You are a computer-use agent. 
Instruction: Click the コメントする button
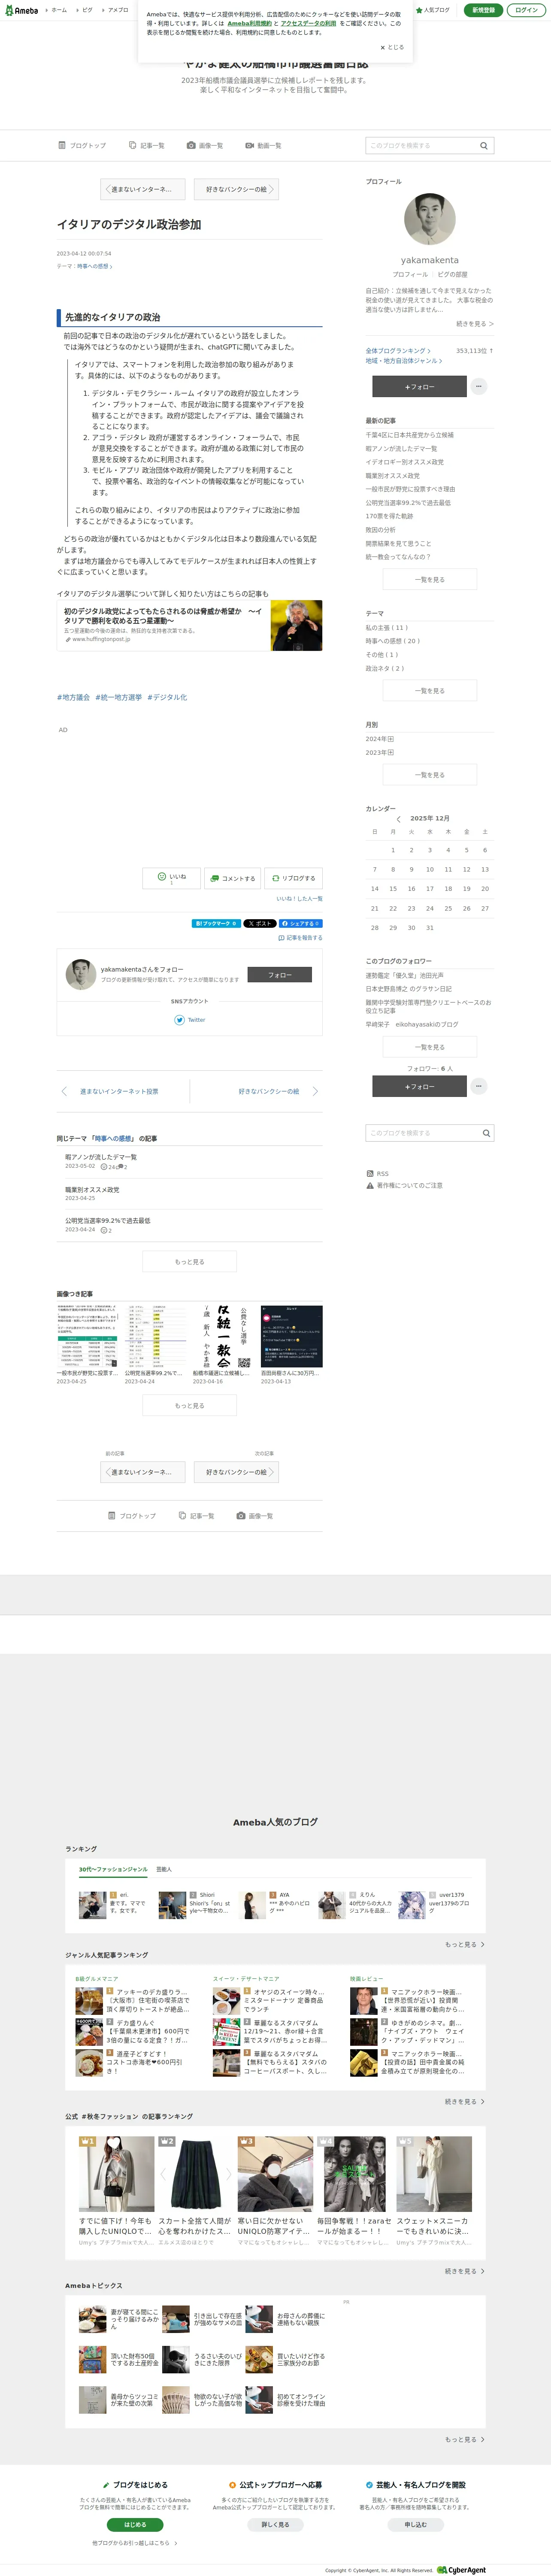pos(232,878)
